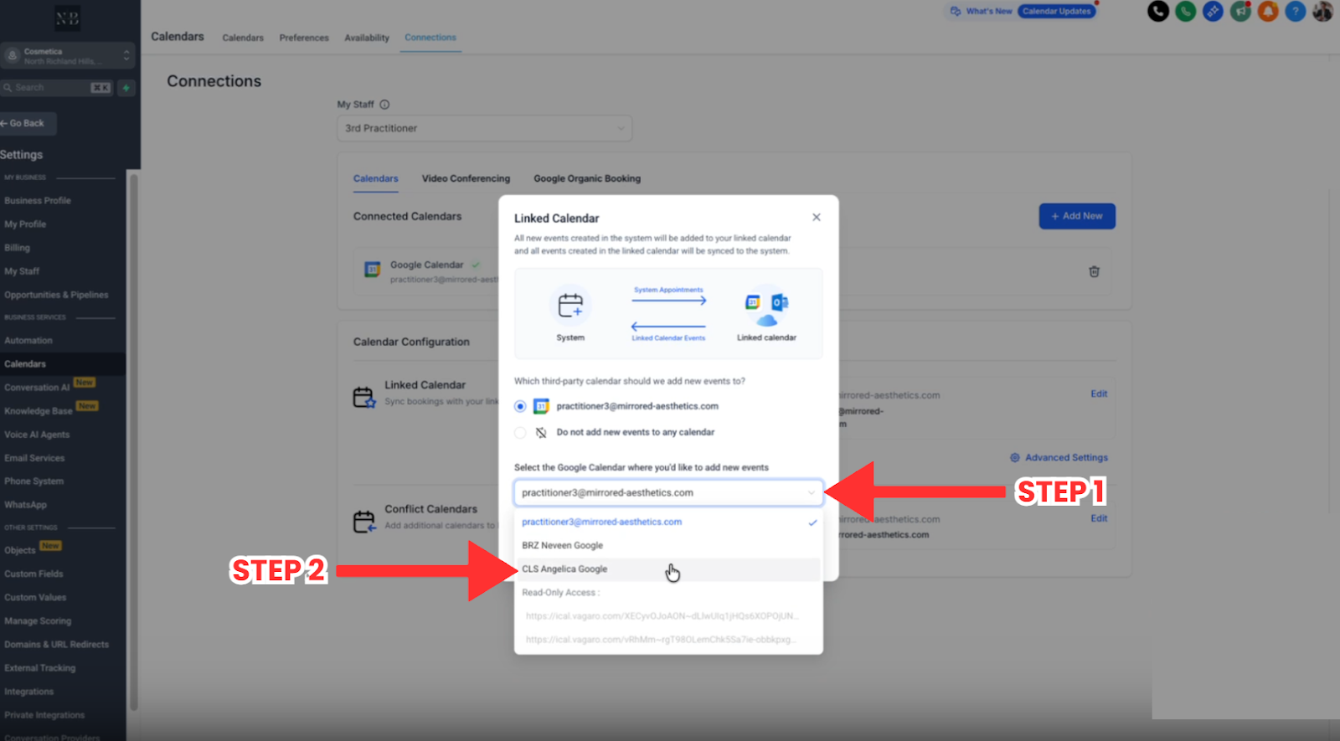Click the sidebar vertical scrollbar
Screen dimensions: 1340x741
point(133,442)
